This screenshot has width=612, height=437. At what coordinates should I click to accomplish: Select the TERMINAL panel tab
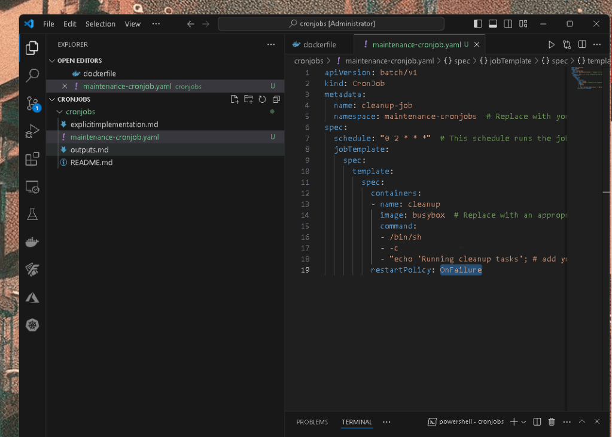(x=357, y=422)
